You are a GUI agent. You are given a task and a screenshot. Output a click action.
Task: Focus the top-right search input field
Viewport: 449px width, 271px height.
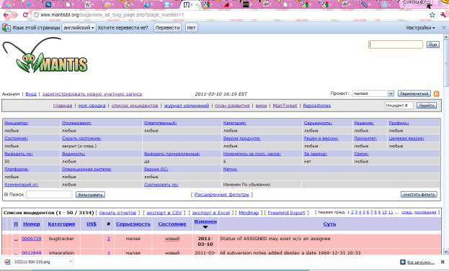point(396,45)
